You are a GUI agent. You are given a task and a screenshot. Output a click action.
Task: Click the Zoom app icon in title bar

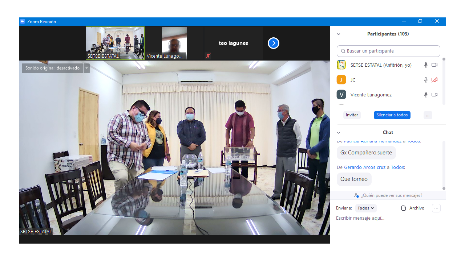point(23,21)
